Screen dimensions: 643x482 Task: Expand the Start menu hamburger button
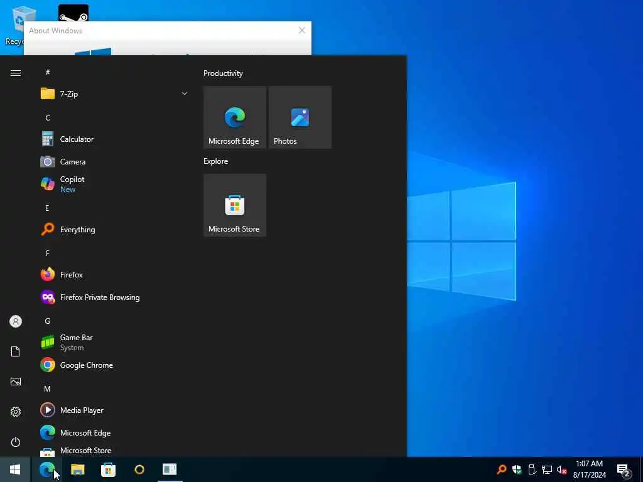16,73
